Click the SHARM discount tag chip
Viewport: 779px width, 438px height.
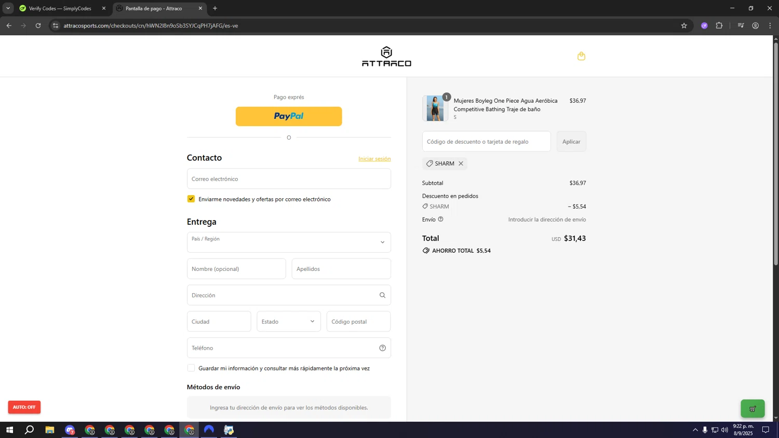445,163
